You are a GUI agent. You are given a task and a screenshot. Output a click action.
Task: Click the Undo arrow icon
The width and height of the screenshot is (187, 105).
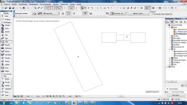tap(28, 8)
